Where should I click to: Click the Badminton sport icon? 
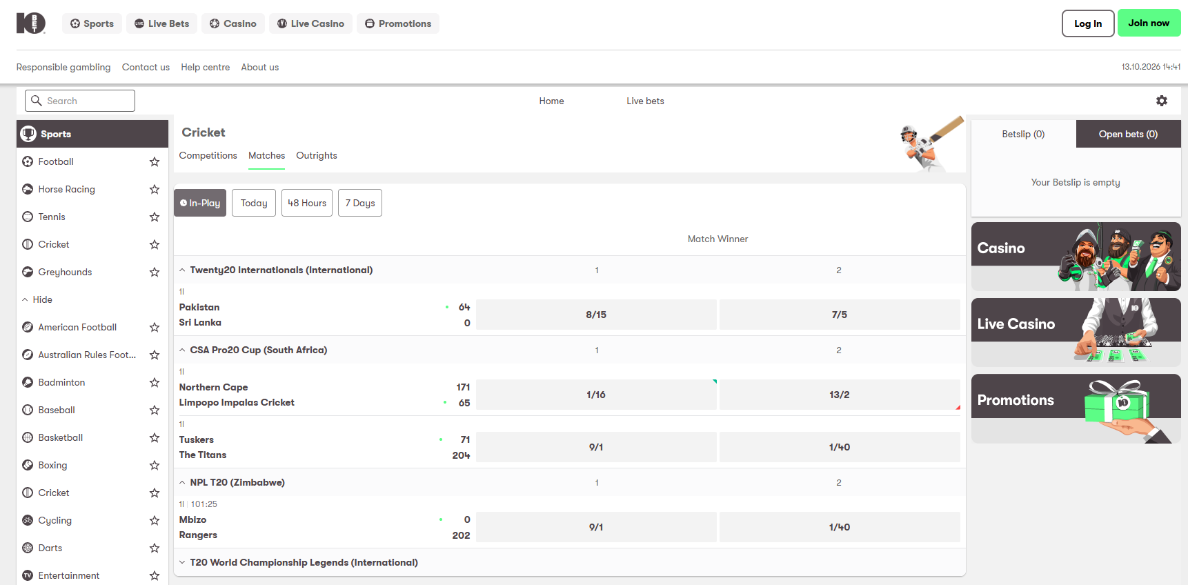28,382
